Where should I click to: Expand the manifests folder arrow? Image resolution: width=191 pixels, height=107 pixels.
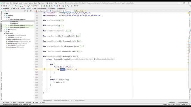[x=5, y=15]
